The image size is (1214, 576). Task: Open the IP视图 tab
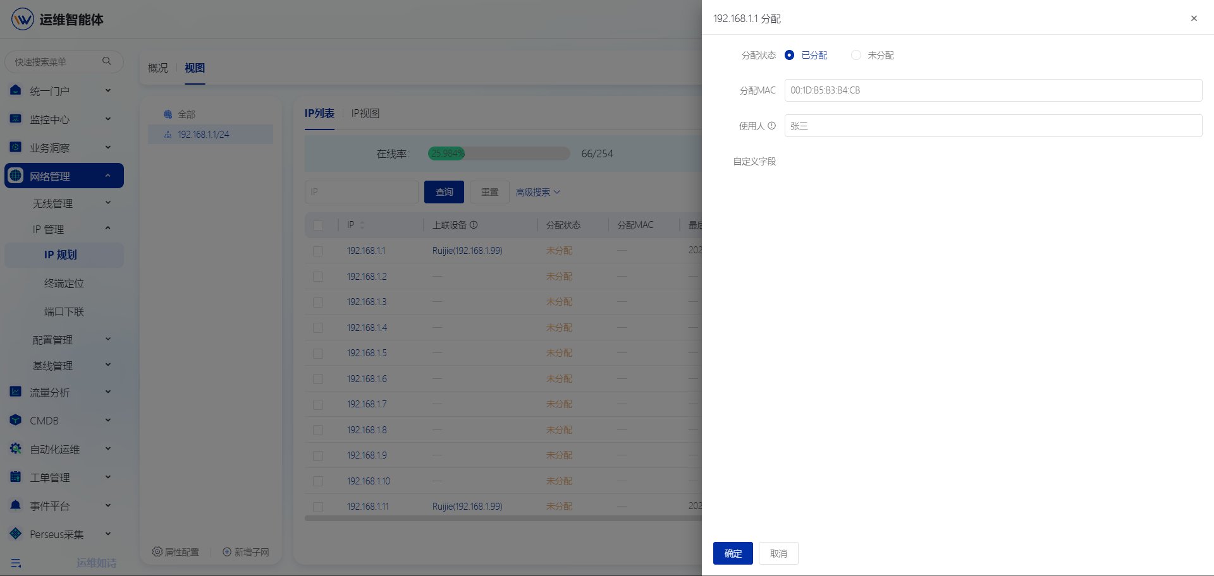[x=365, y=113]
